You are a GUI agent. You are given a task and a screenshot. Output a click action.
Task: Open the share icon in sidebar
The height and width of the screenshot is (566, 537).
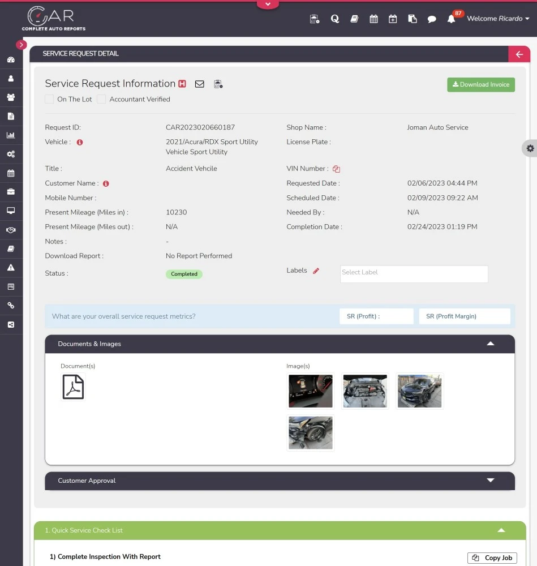pos(11,324)
